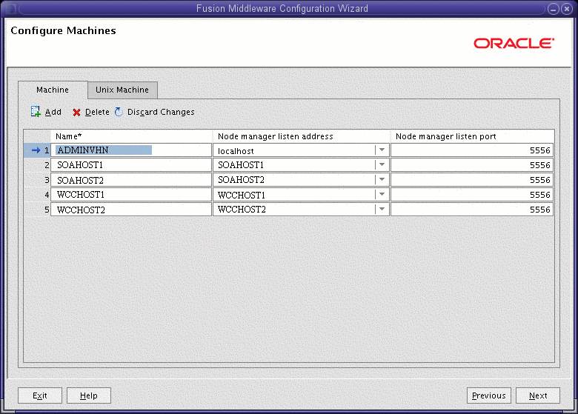Close the Configuration Wizard window
Screen dimensions: 578x414
coord(567,9)
